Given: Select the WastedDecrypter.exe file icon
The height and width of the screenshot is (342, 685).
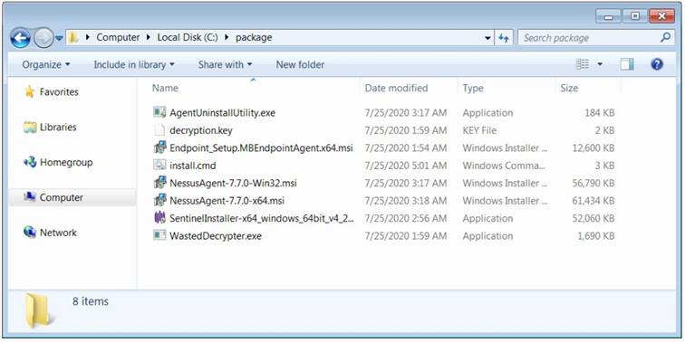Looking at the screenshot, I should (159, 235).
